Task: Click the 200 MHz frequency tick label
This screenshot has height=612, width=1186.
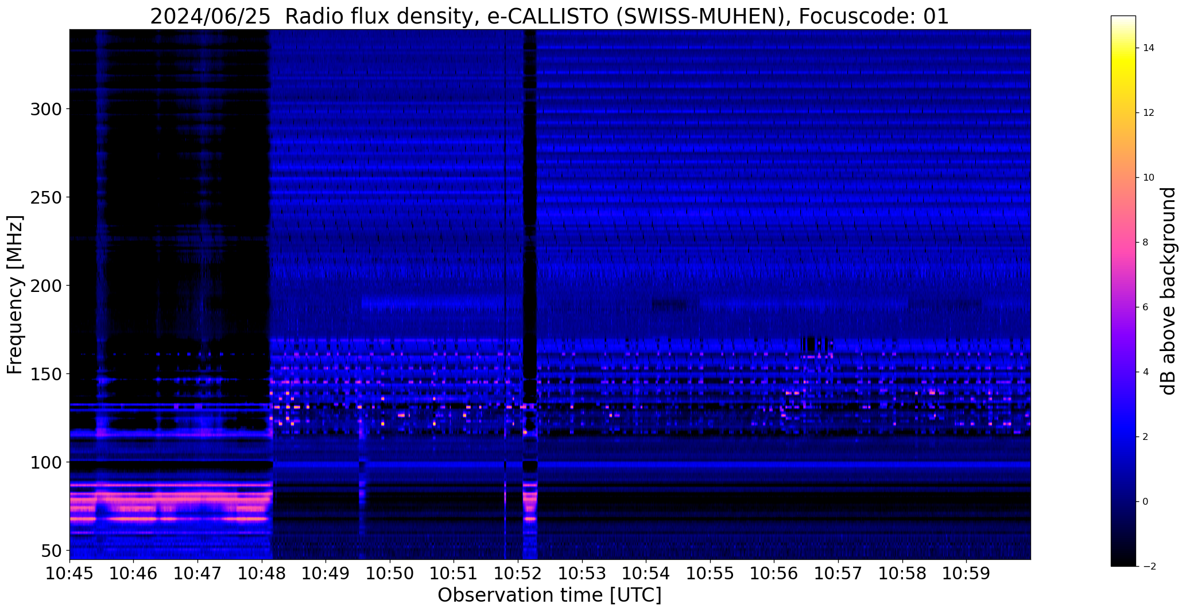Action: (x=46, y=286)
